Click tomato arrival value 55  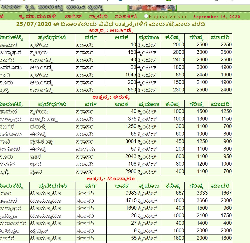[x=134, y=238]
